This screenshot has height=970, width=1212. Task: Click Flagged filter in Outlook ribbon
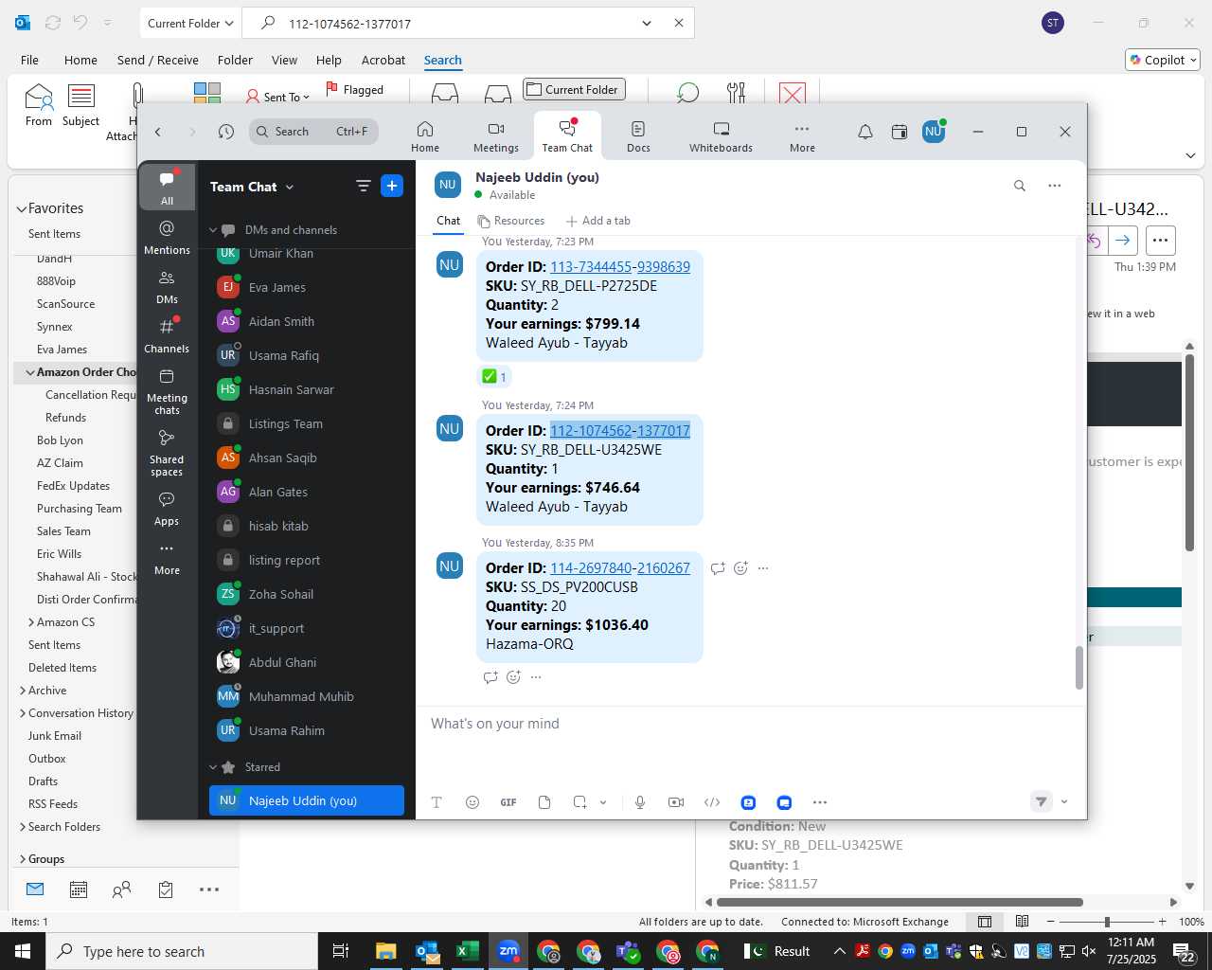tap(354, 89)
